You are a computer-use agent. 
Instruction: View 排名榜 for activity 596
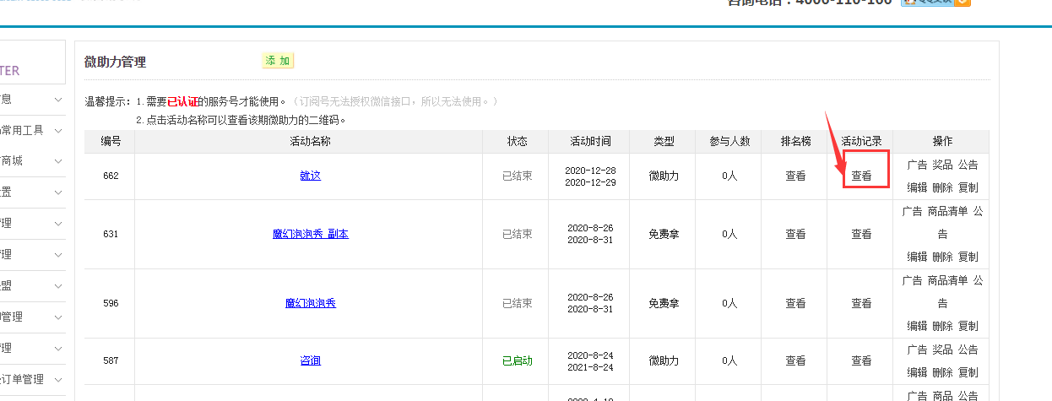click(795, 303)
